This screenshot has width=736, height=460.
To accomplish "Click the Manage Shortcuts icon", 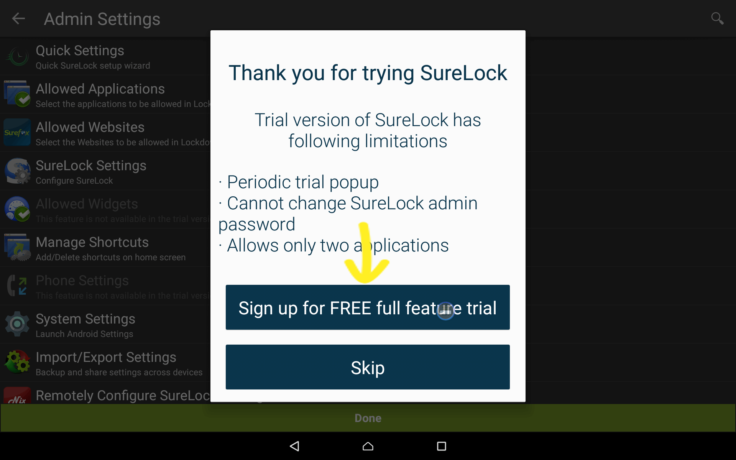I will [17, 248].
